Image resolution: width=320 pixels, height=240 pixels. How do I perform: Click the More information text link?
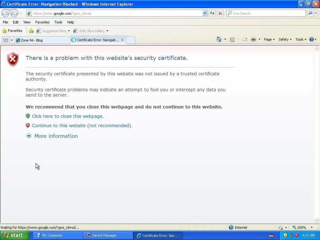[56, 136]
